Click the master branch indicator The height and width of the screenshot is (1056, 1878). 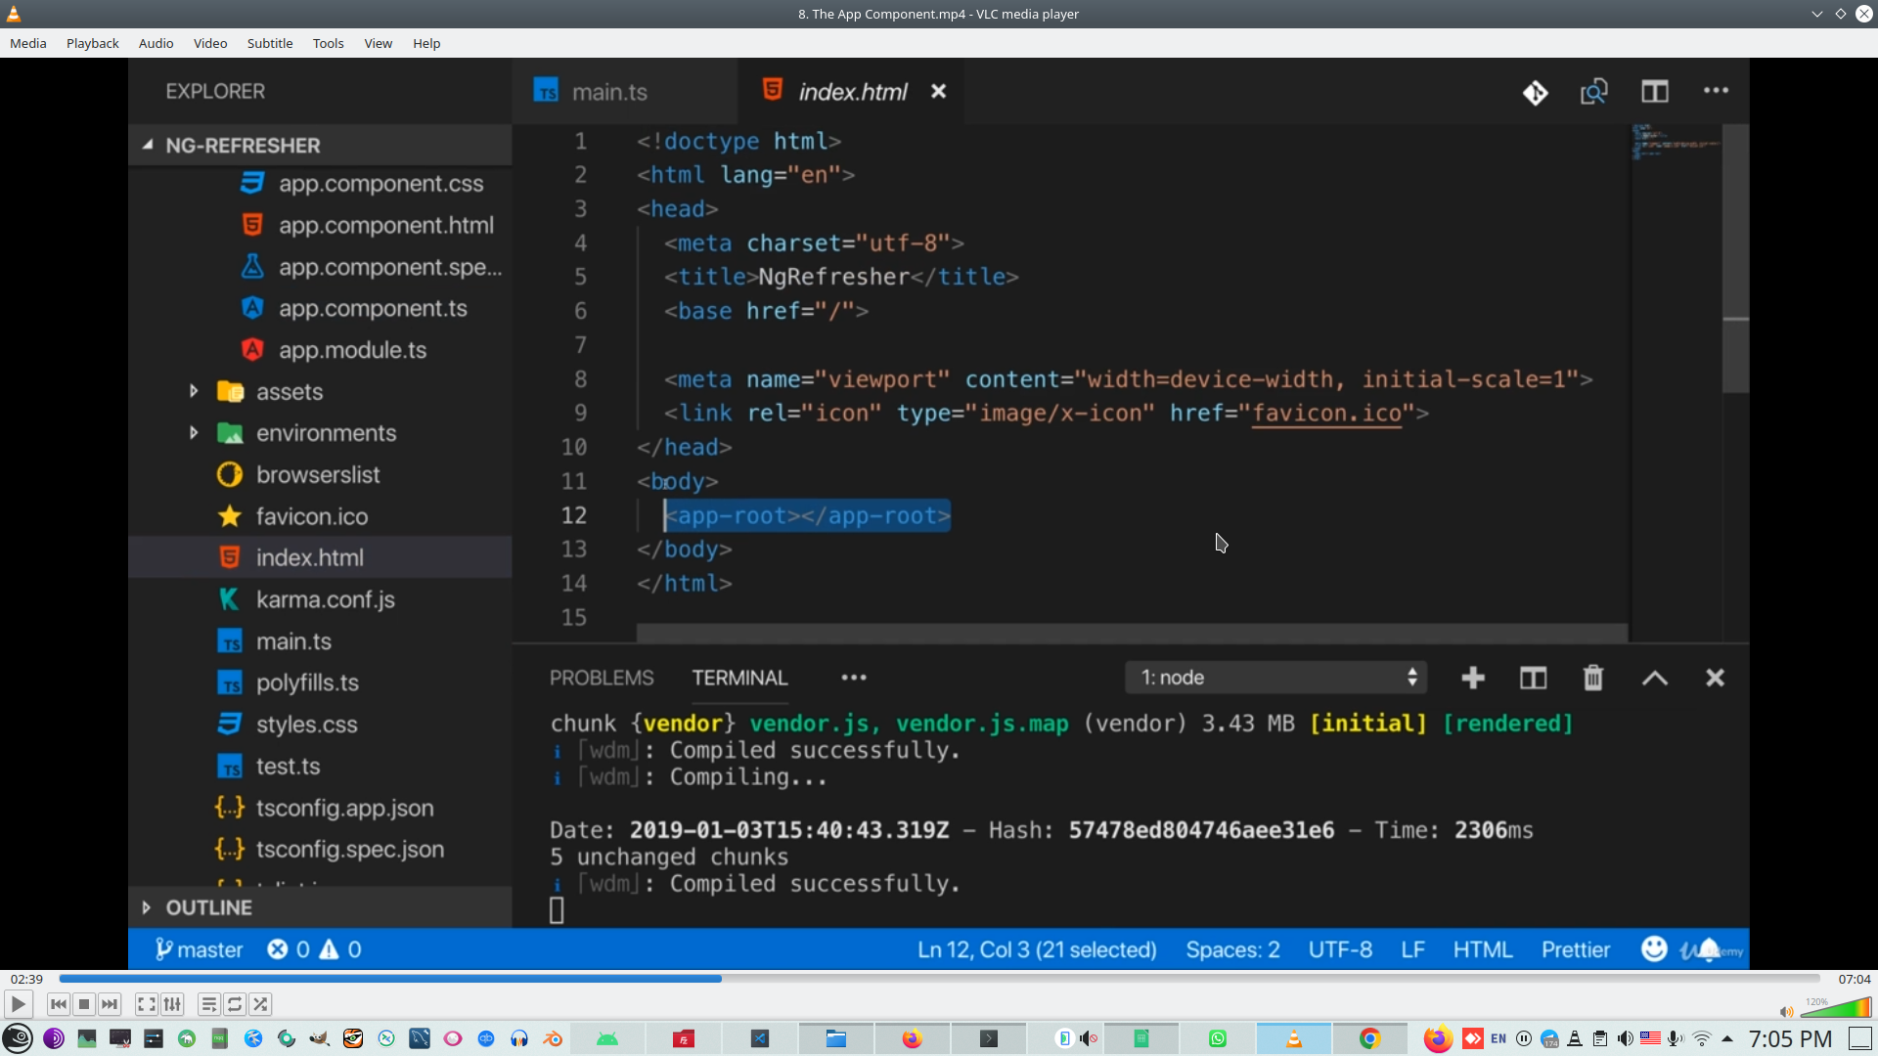199,947
